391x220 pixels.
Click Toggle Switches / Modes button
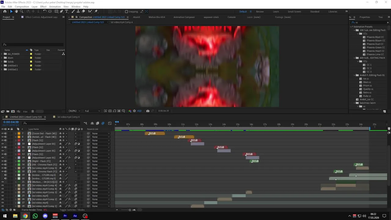[72, 210]
